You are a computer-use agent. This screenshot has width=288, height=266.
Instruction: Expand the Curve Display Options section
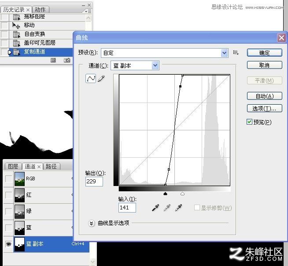pos(91,223)
